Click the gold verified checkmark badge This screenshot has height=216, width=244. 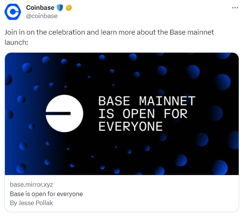69,8
